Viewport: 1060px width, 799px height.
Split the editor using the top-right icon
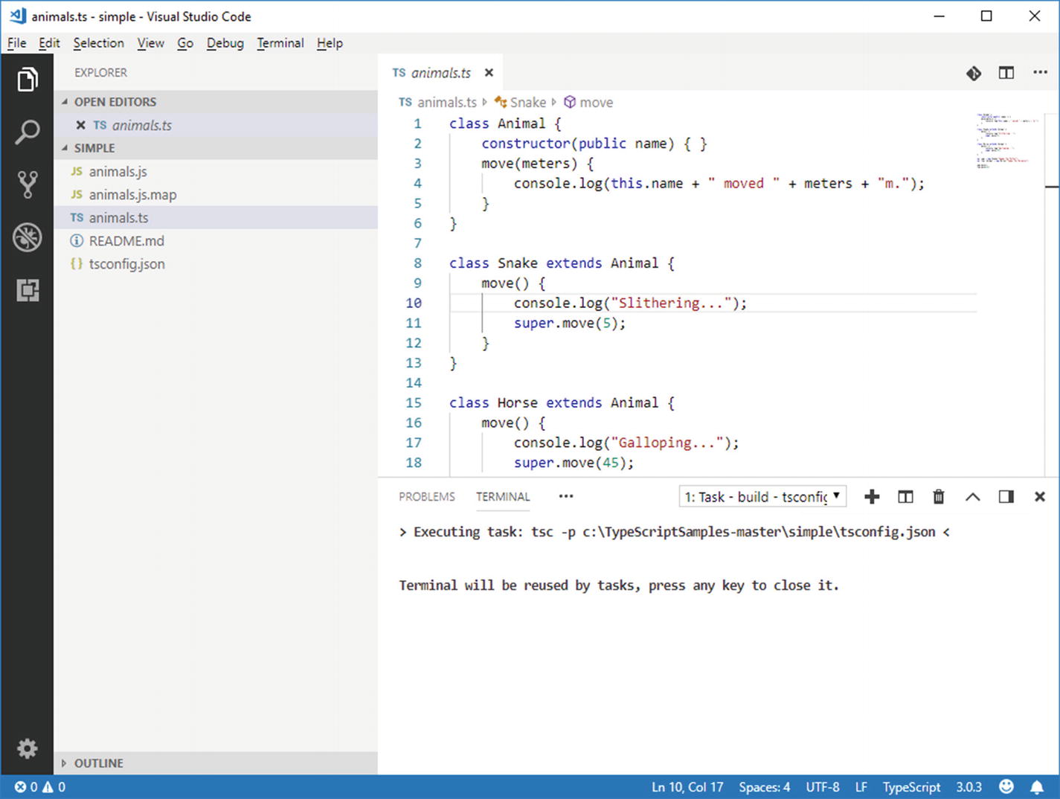1006,73
